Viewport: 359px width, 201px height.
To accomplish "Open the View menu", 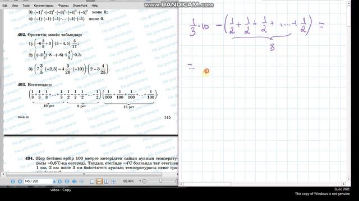I will [15, 5].
